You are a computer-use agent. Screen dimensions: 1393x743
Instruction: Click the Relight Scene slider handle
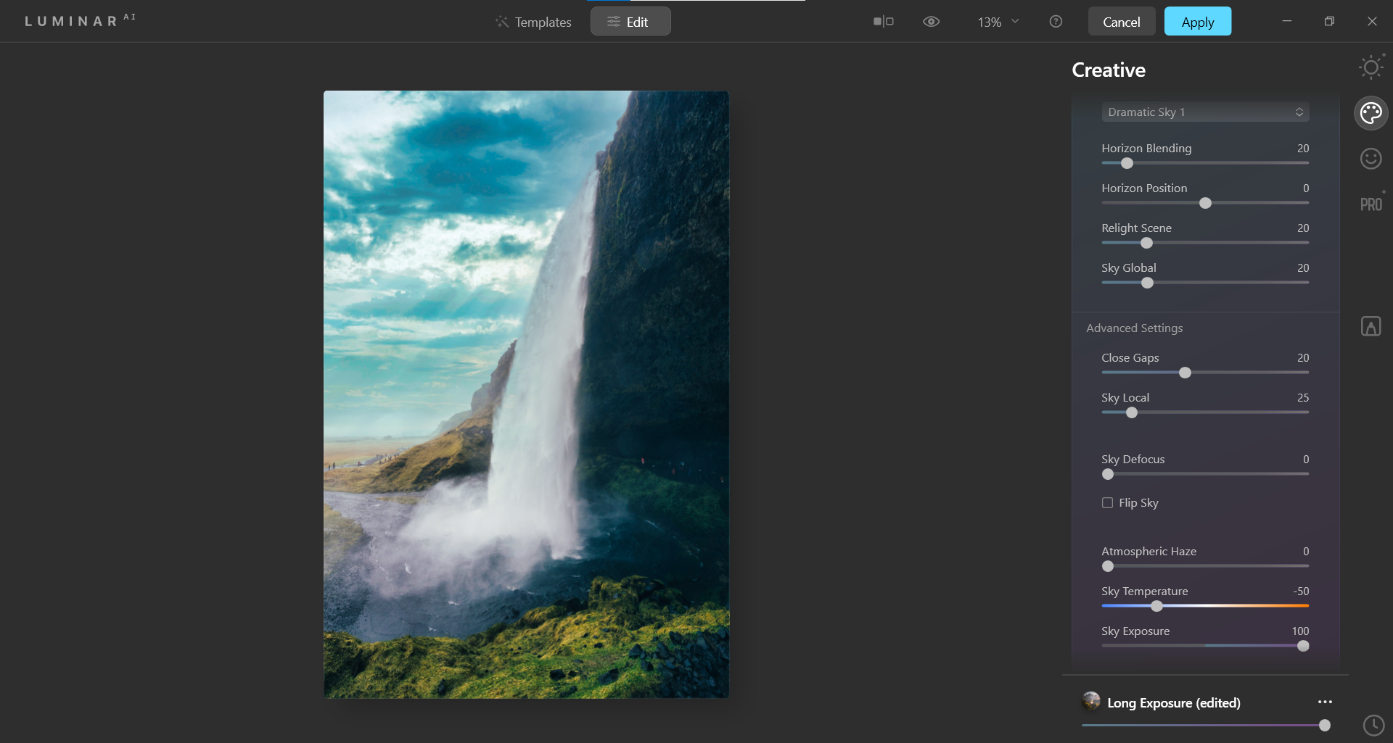(1146, 243)
